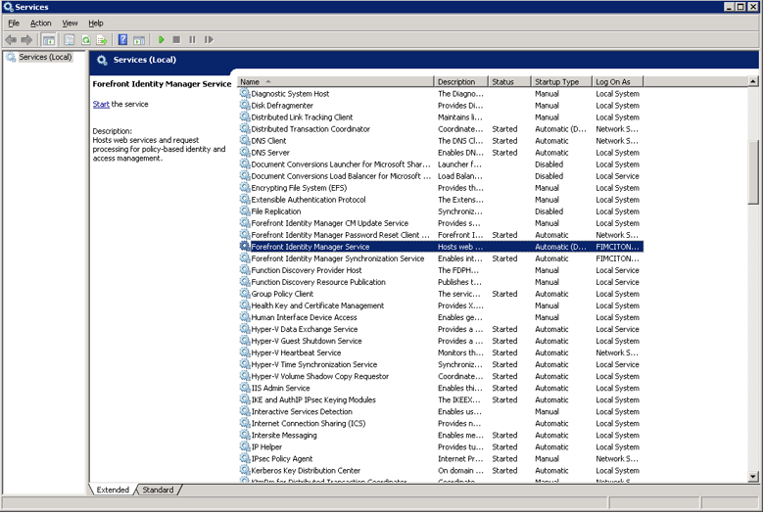The height and width of the screenshot is (514, 765).
Task: Click the gear icon of Disk Defragmenter
Action: coord(245,105)
